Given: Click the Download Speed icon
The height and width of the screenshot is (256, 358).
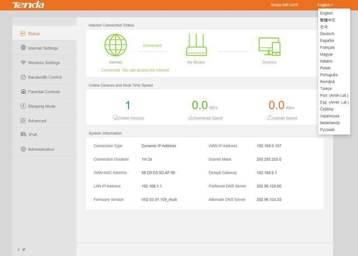Looking at the screenshot, I should [190, 118].
